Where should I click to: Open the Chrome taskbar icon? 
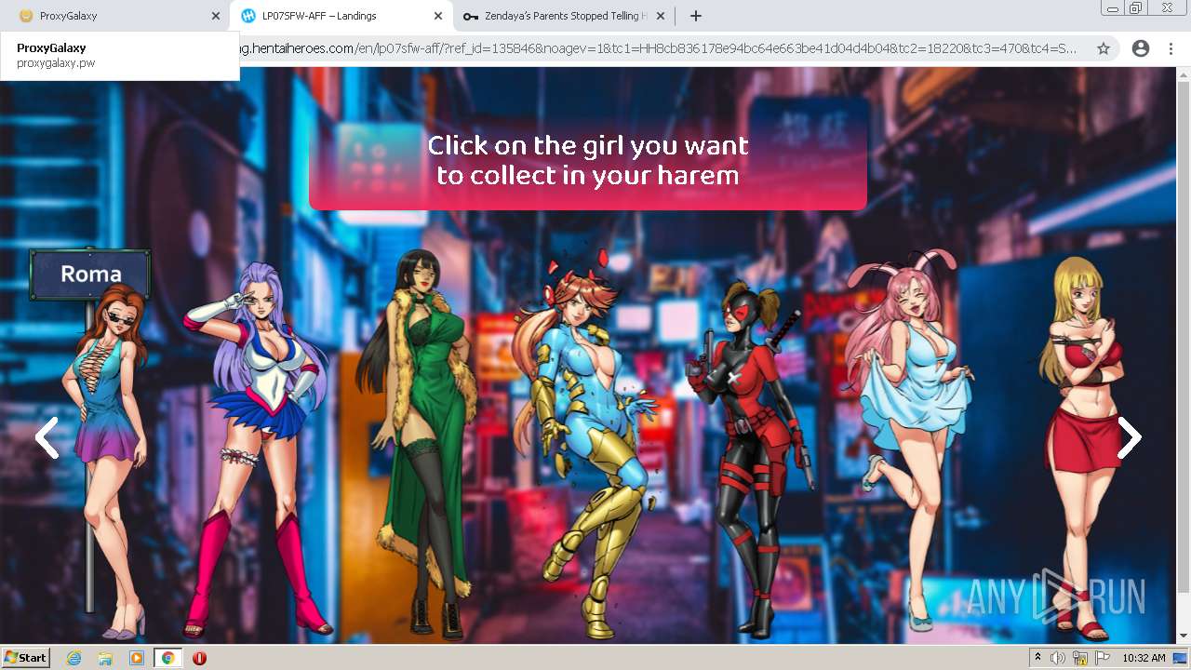pos(167,658)
